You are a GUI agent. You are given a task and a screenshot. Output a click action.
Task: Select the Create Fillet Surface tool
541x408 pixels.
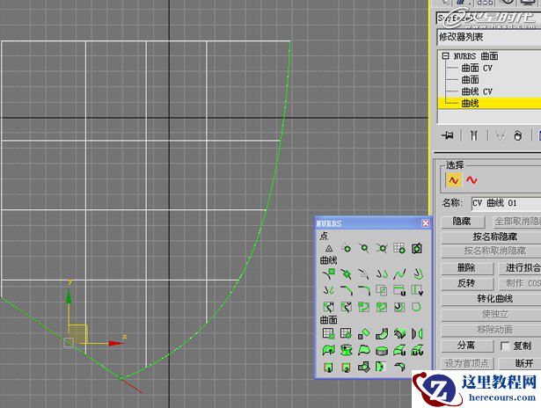398,367
